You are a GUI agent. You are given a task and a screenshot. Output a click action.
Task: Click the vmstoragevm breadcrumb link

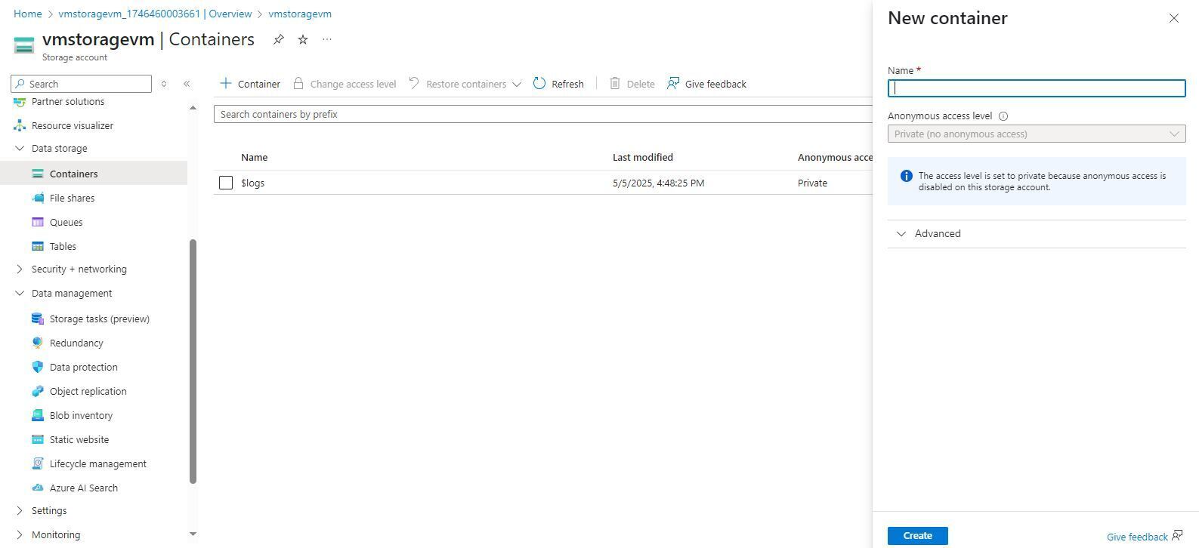coord(300,14)
